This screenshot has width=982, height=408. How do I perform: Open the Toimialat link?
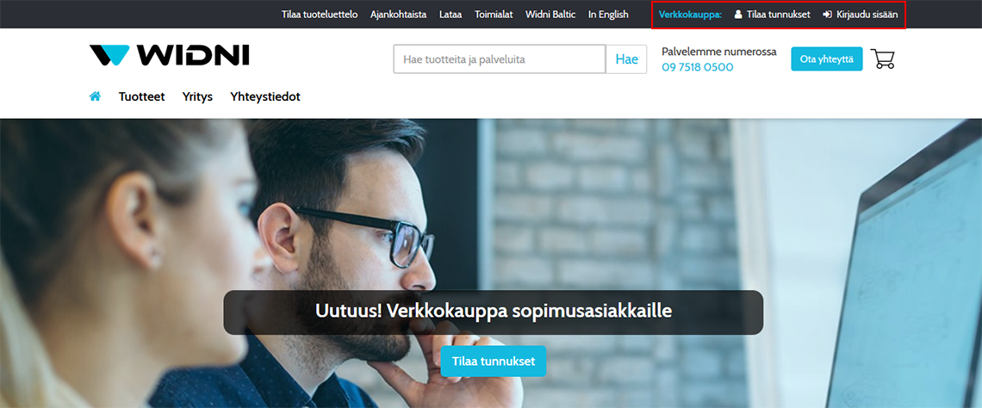tap(494, 15)
